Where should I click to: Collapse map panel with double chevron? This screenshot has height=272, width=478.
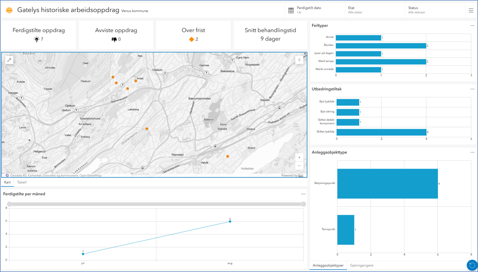pos(299,60)
